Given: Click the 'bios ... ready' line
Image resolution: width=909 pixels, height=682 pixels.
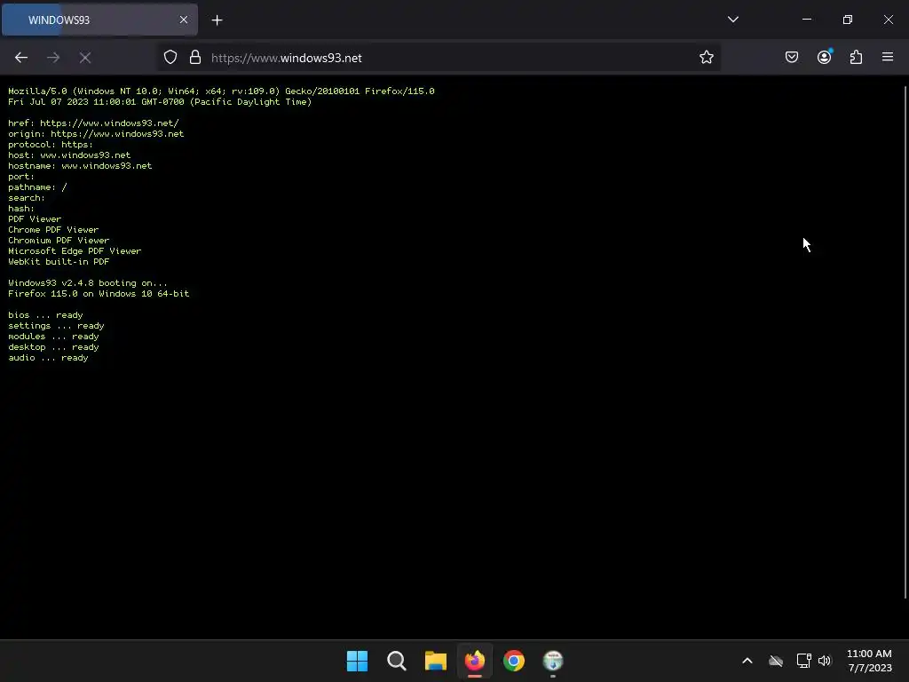Looking at the screenshot, I should [45, 315].
